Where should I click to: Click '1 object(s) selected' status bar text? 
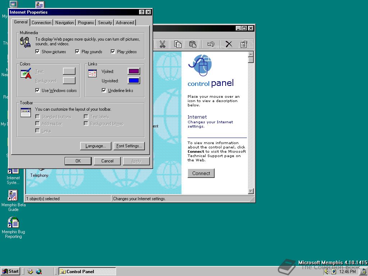coord(43,199)
